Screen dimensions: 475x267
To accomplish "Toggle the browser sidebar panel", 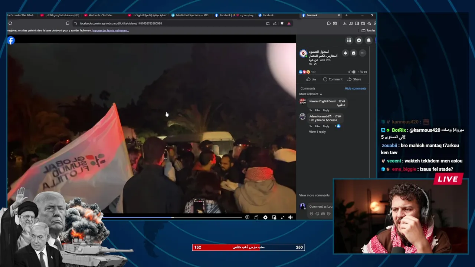I will (x=357, y=23).
